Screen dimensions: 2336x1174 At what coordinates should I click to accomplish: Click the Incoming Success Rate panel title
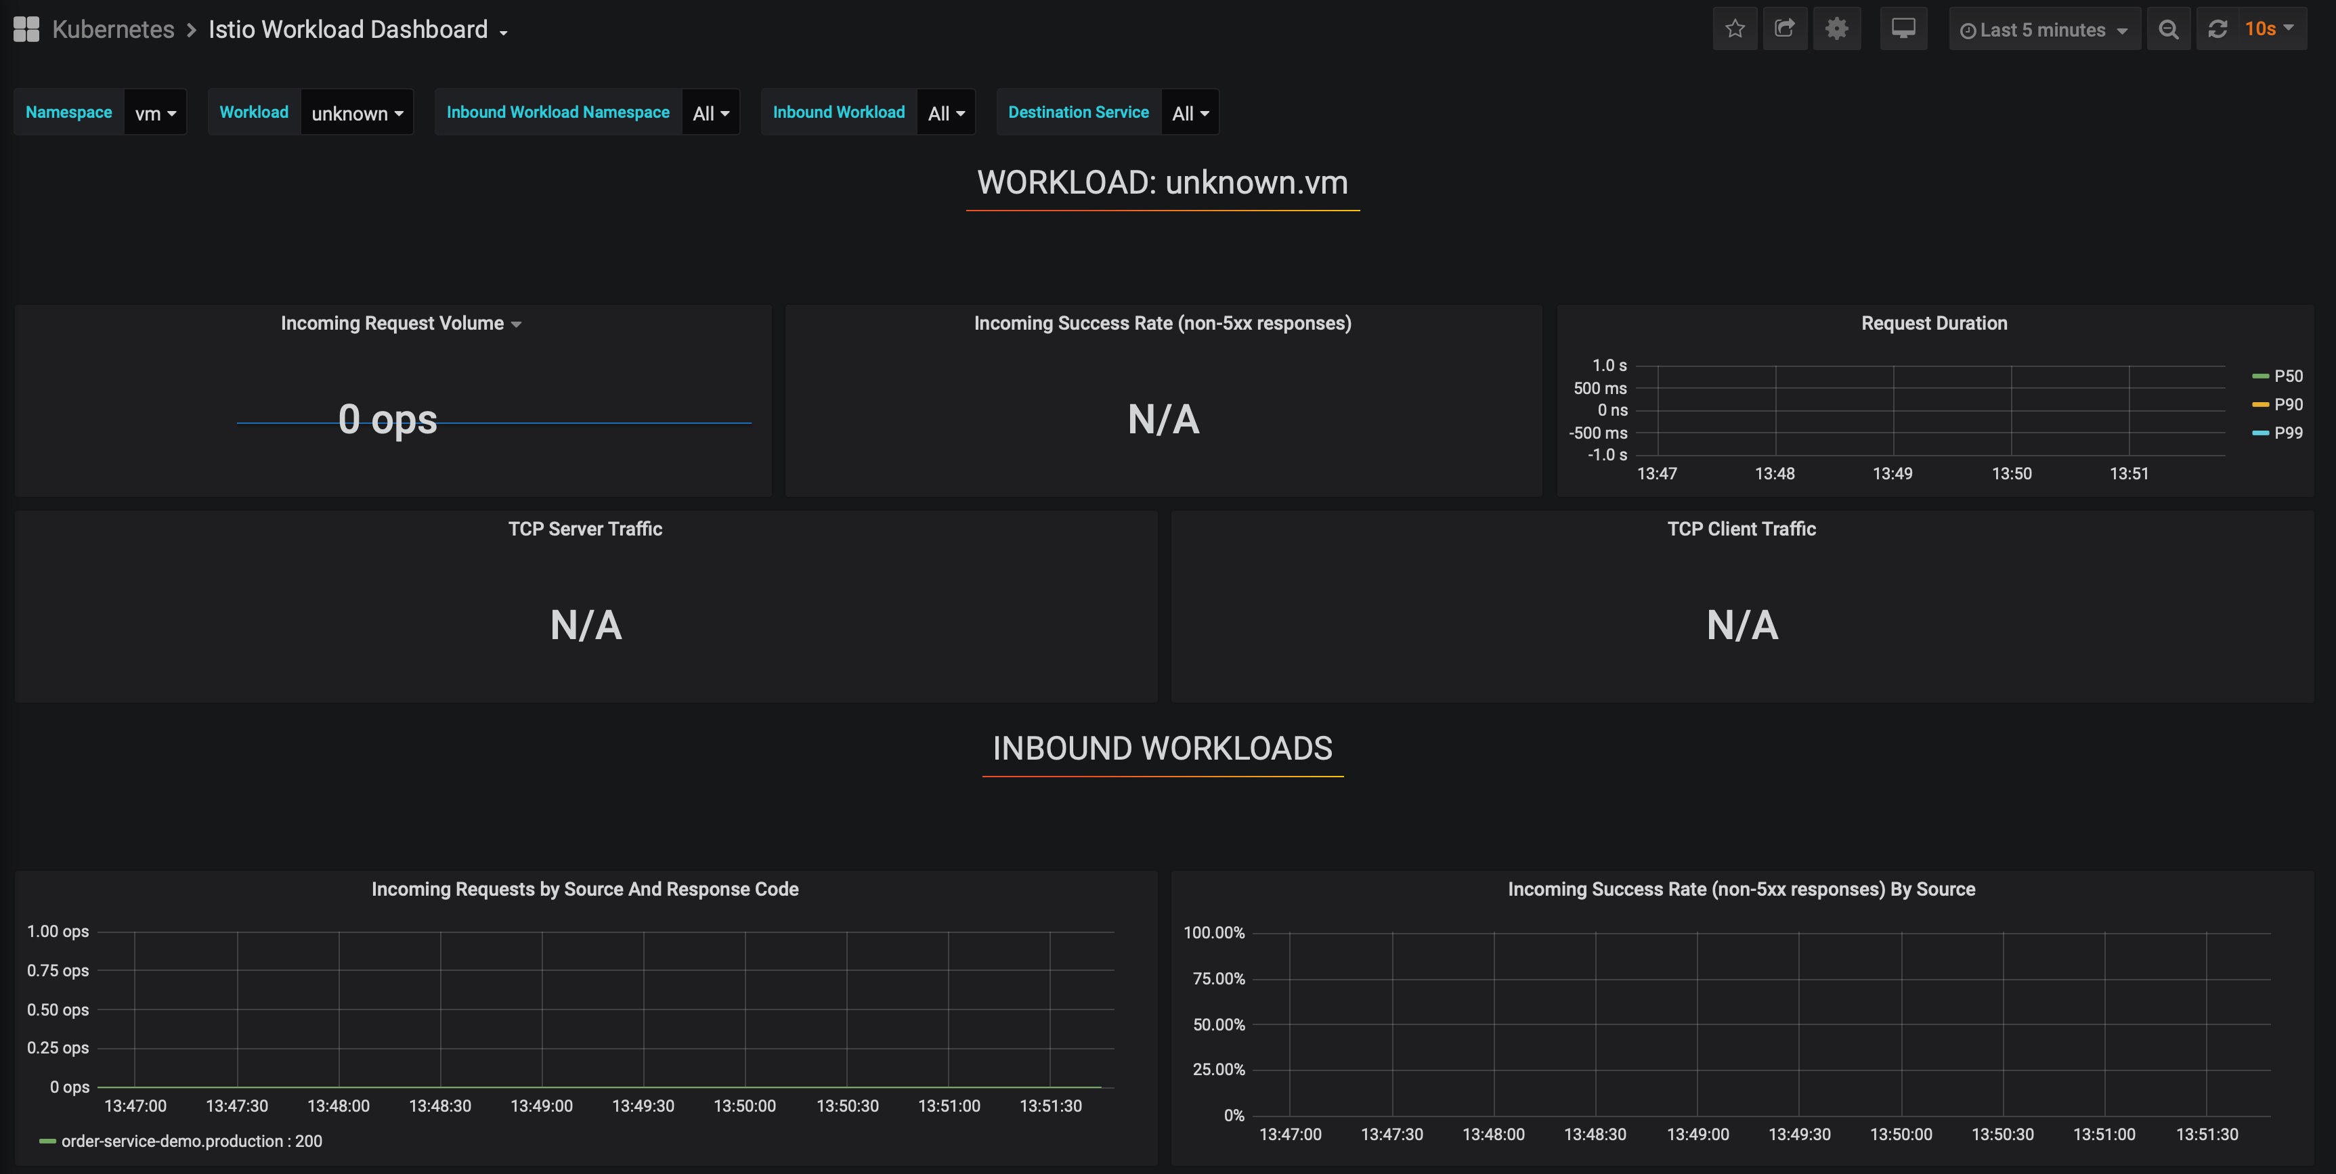click(1163, 323)
